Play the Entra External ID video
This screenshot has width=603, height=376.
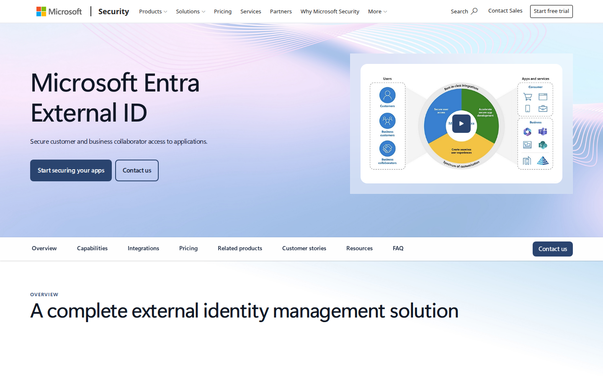(461, 124)
